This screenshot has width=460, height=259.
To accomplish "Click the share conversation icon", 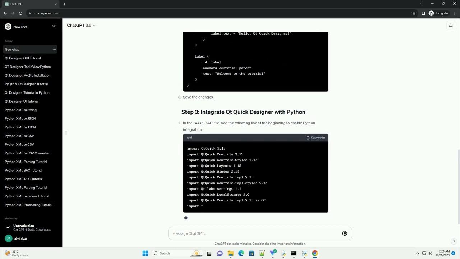I will click(x=451, y=25).
